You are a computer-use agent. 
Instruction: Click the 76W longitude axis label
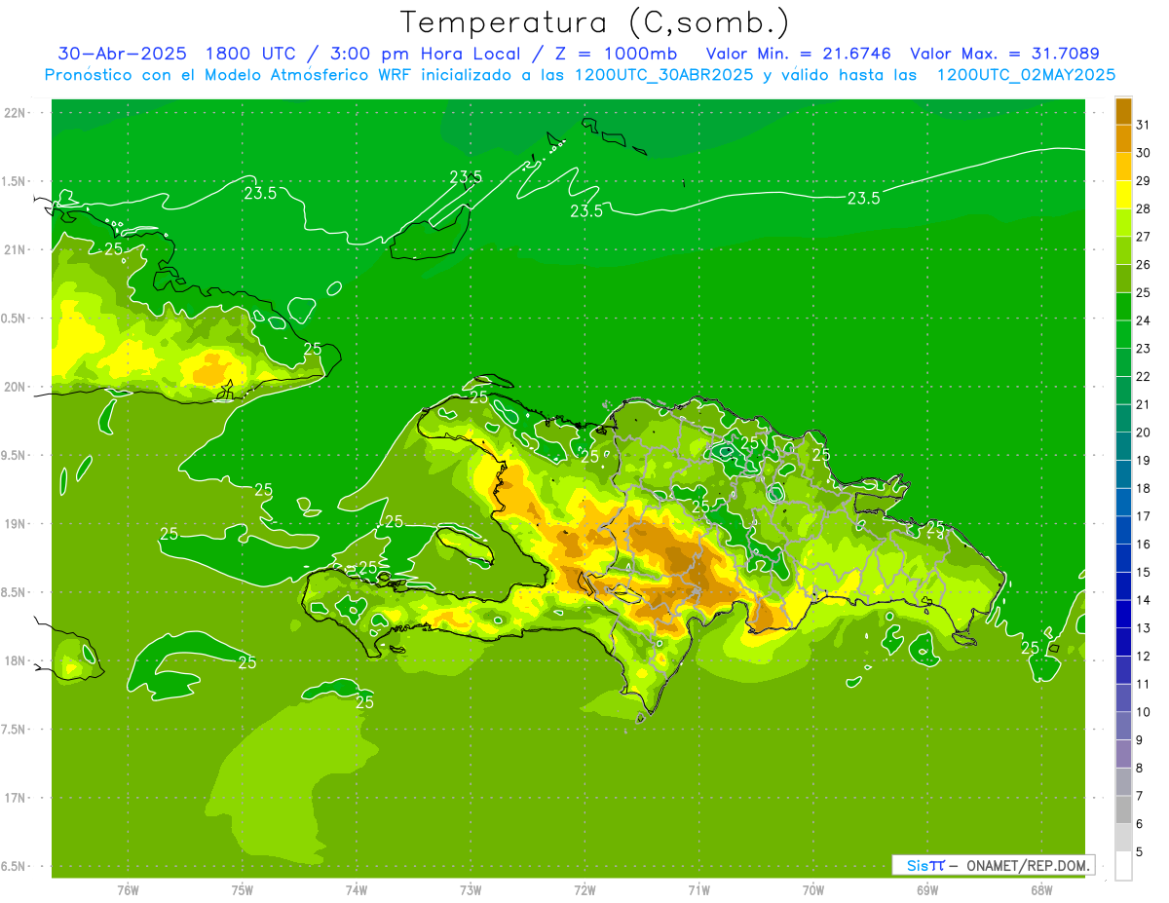[x=128, y=890]
